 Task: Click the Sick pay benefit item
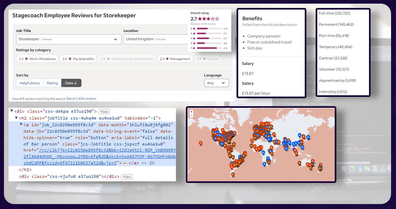[x=255, y=48]
